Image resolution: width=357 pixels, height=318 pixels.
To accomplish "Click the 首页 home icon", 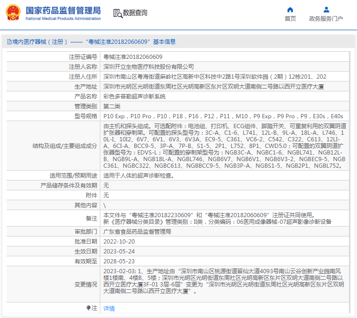I will [290, 10].
